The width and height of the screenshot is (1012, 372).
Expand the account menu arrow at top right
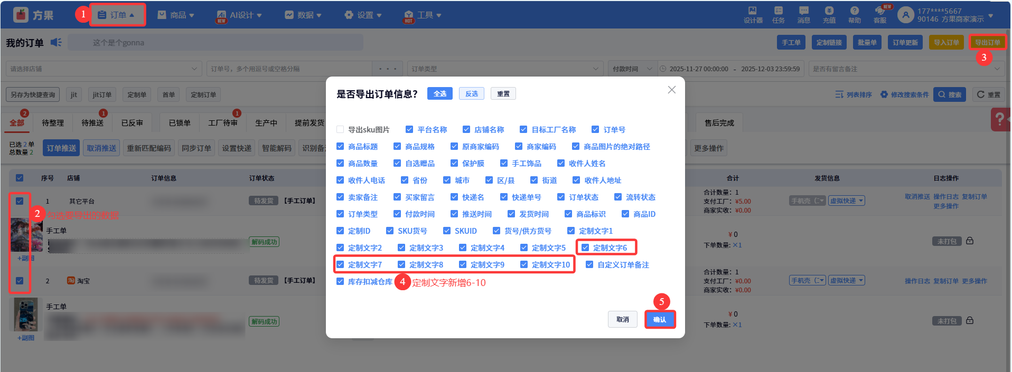(991, 15)
